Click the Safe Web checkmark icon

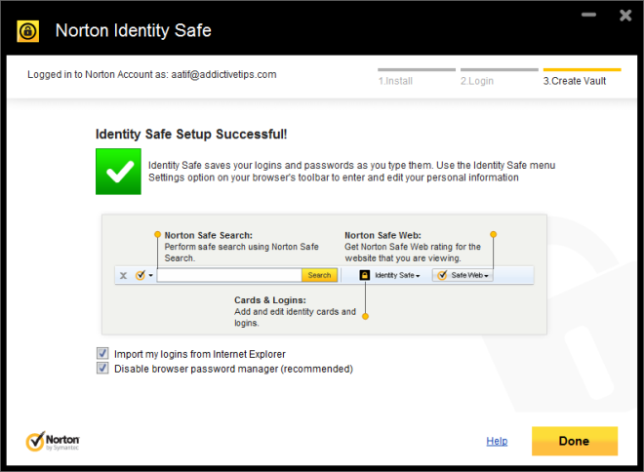(x=442, y=276)
